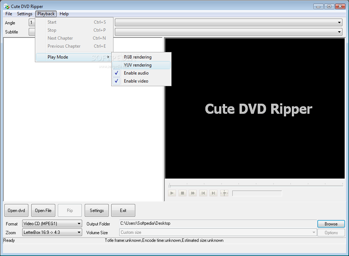Click disabled Previous Chapter menu entry
The image size is (349, 256).
(74, 46)
